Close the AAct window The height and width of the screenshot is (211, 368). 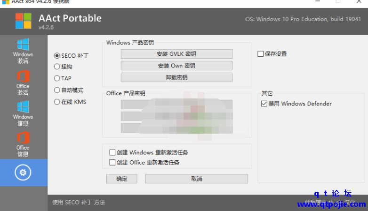tap(359, 1)
